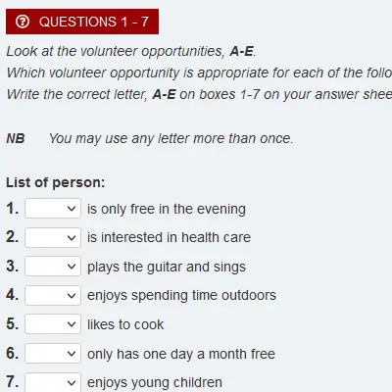Open the dropdown for question 1
This screenshot has width=392, height=392.
53,208
